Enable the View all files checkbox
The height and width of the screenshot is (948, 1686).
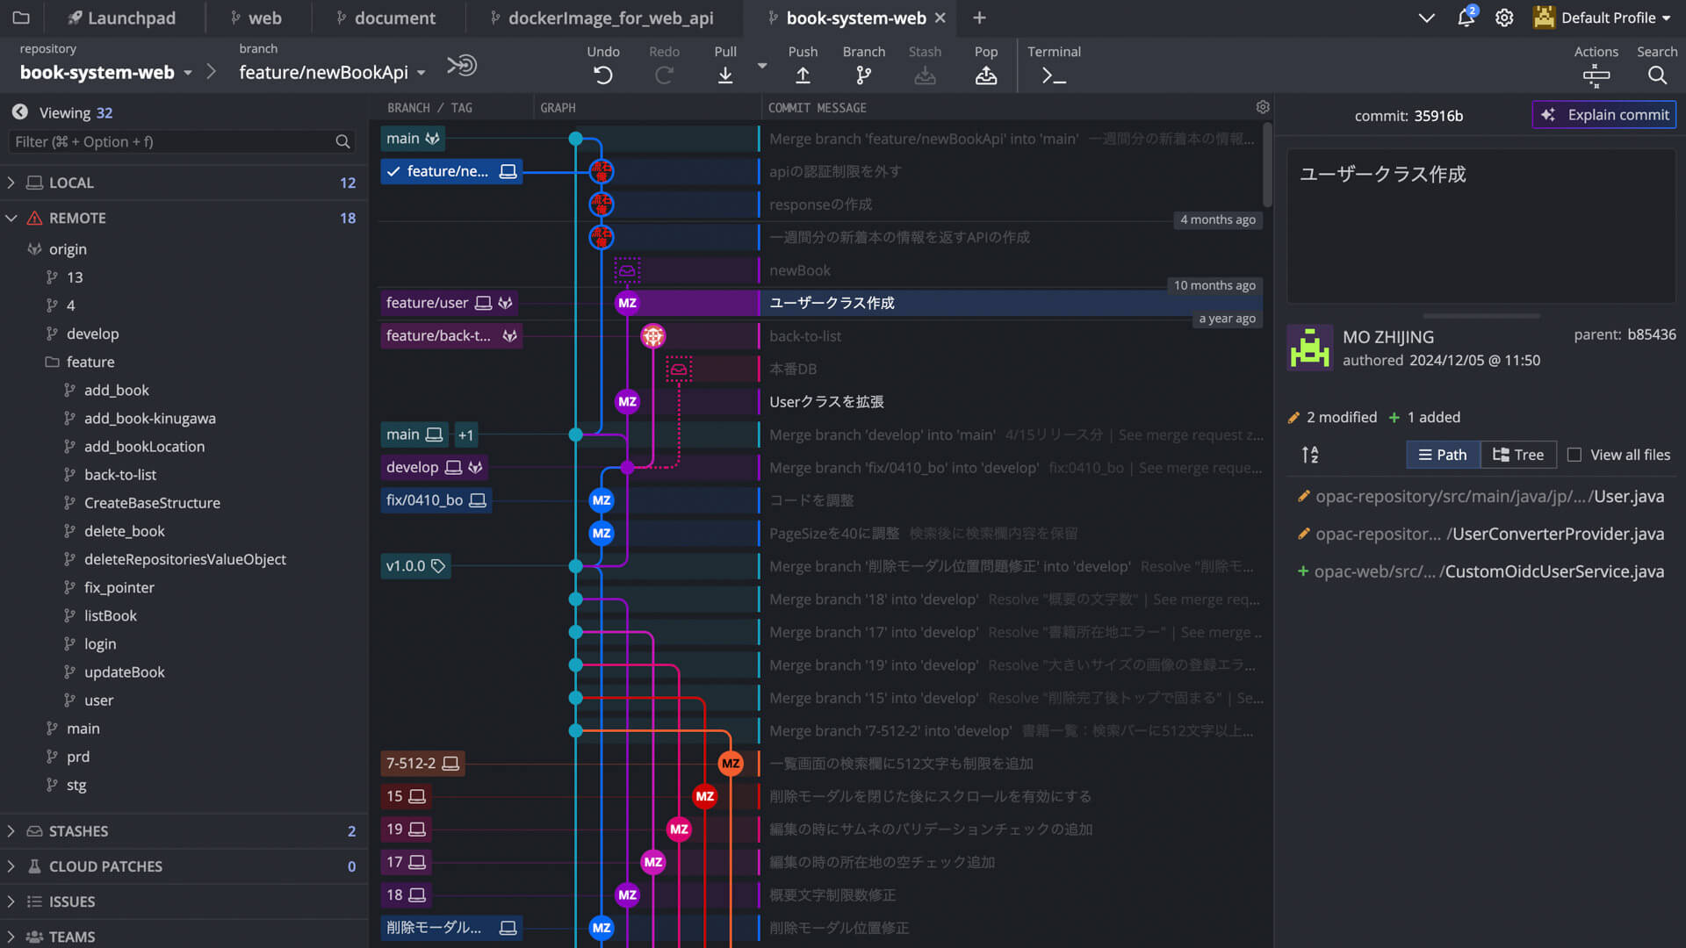click(1574, 455)
